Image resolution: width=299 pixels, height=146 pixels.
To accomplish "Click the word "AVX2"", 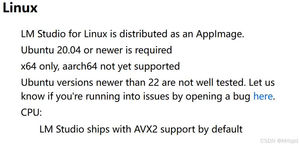I will click(146, 129).
